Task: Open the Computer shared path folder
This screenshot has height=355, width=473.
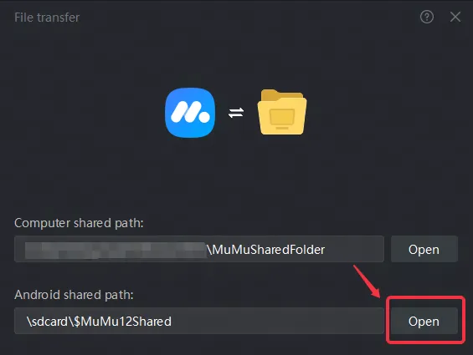Action: 424,249
